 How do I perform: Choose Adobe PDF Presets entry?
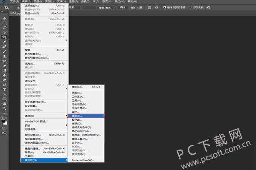[44, 122]
